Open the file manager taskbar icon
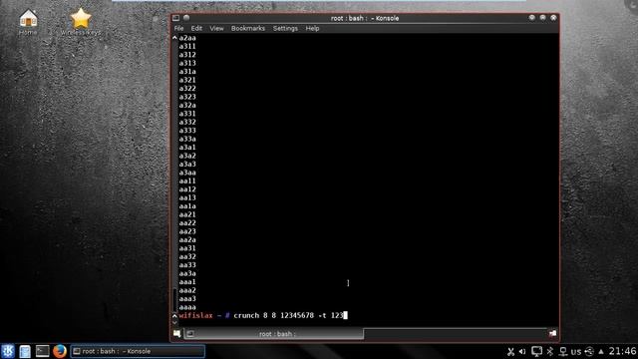The width and height of the screenshot is (638, 359). pyautogui.click(x=25, y=351)
